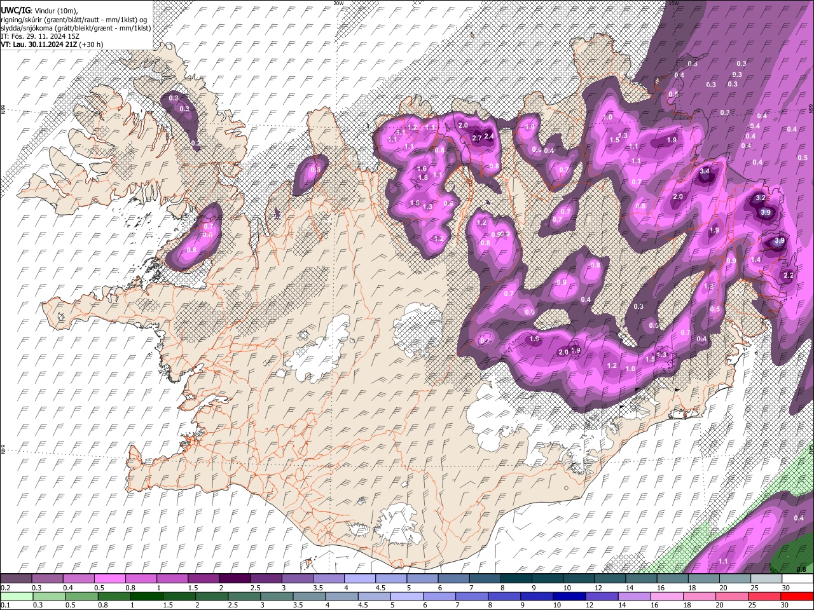Pick the upper scale swatch starting at 20
Image resolution: width=814 pixels, height=610 pixels.
point(735,579)
